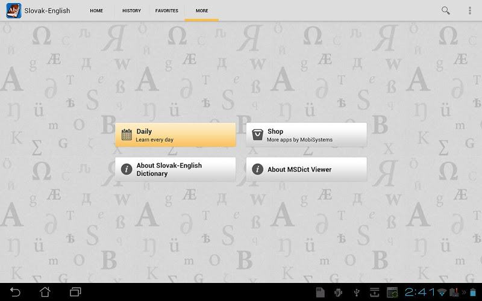482x301 pixels.
Task: Click the Slovak-English title text
Action: click(x=48, y=11)
